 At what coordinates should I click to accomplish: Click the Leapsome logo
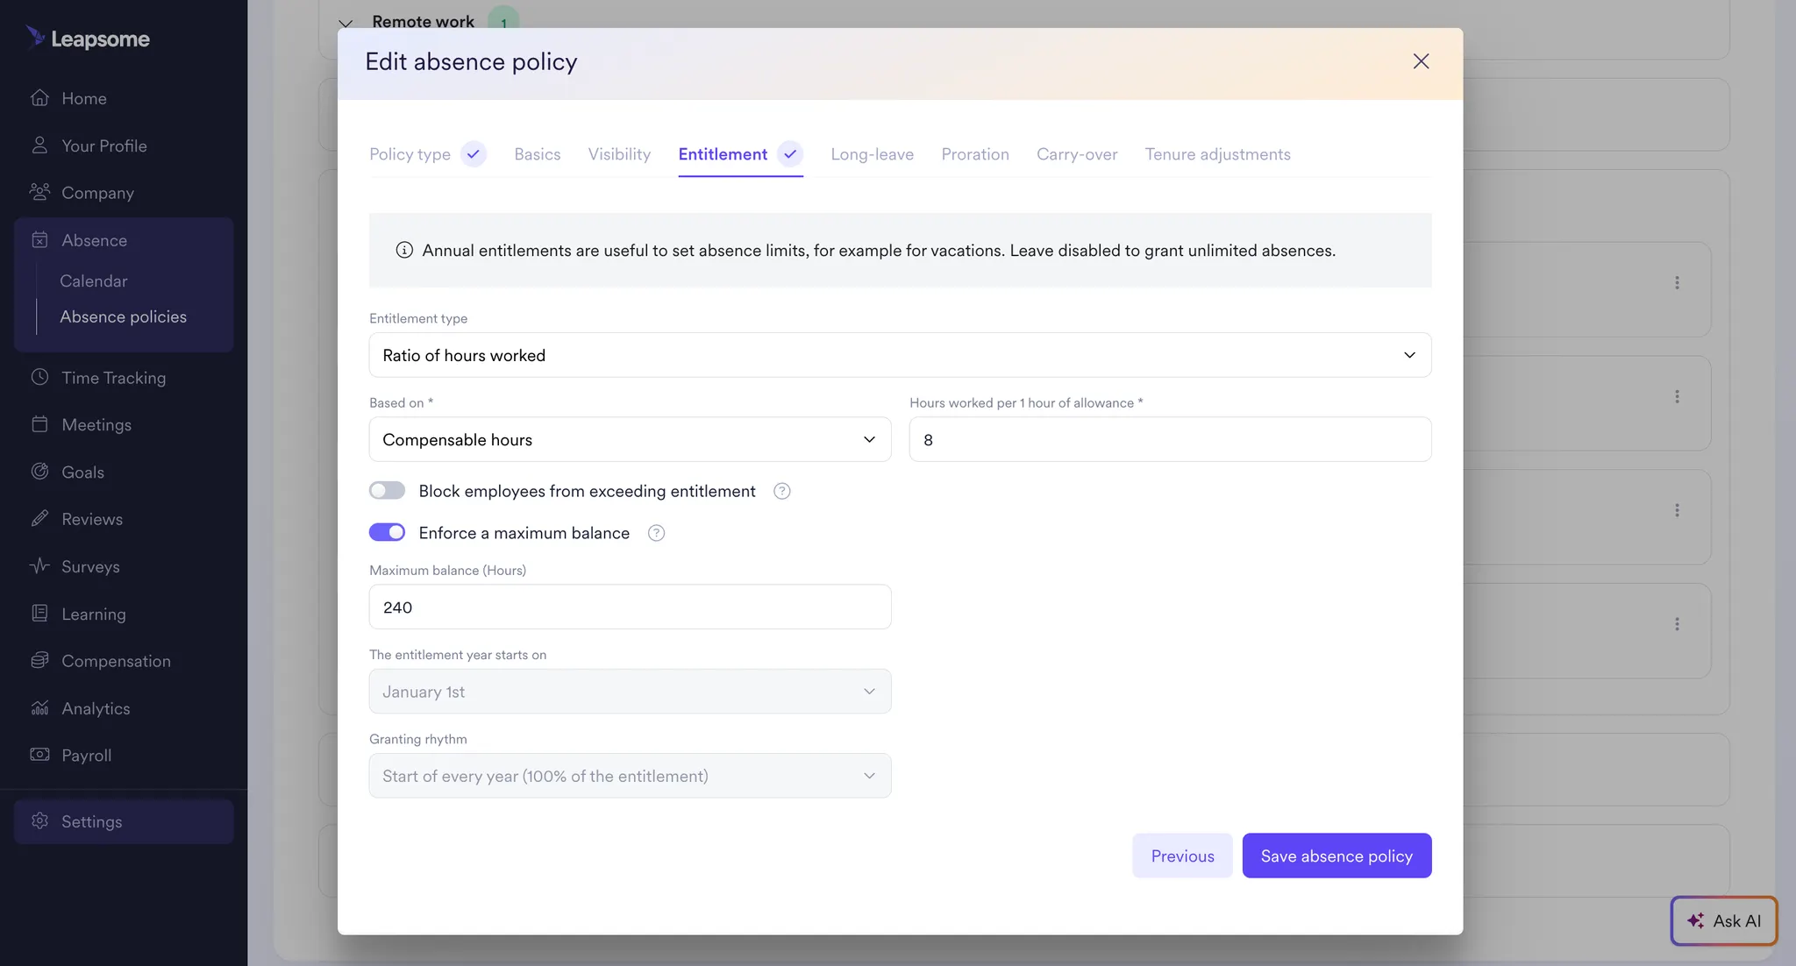click(88, 38)
